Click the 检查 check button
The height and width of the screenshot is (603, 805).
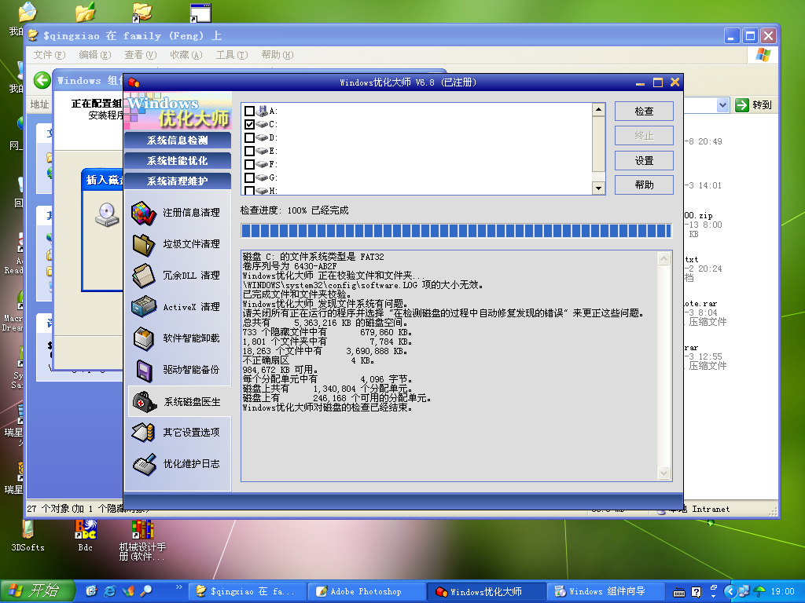[x=644, y=111]
